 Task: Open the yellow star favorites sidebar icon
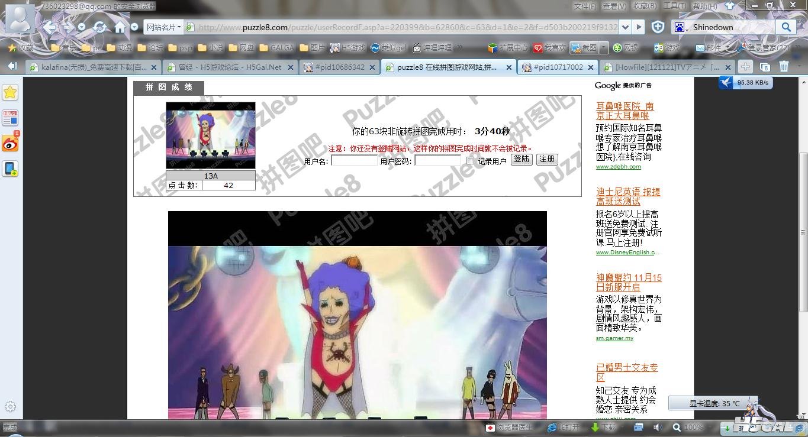(10, 92)
